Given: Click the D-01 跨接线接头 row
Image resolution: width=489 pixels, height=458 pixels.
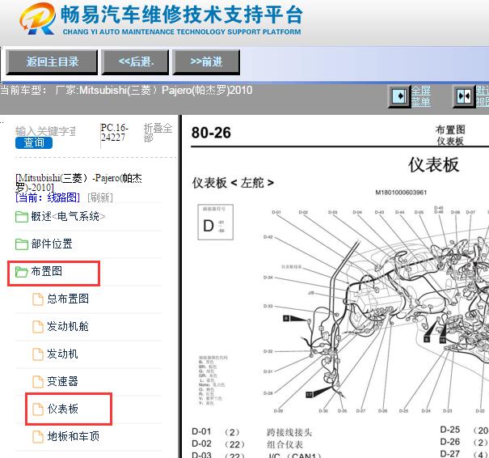Looking at the screenshot, I should pos(252,432).
